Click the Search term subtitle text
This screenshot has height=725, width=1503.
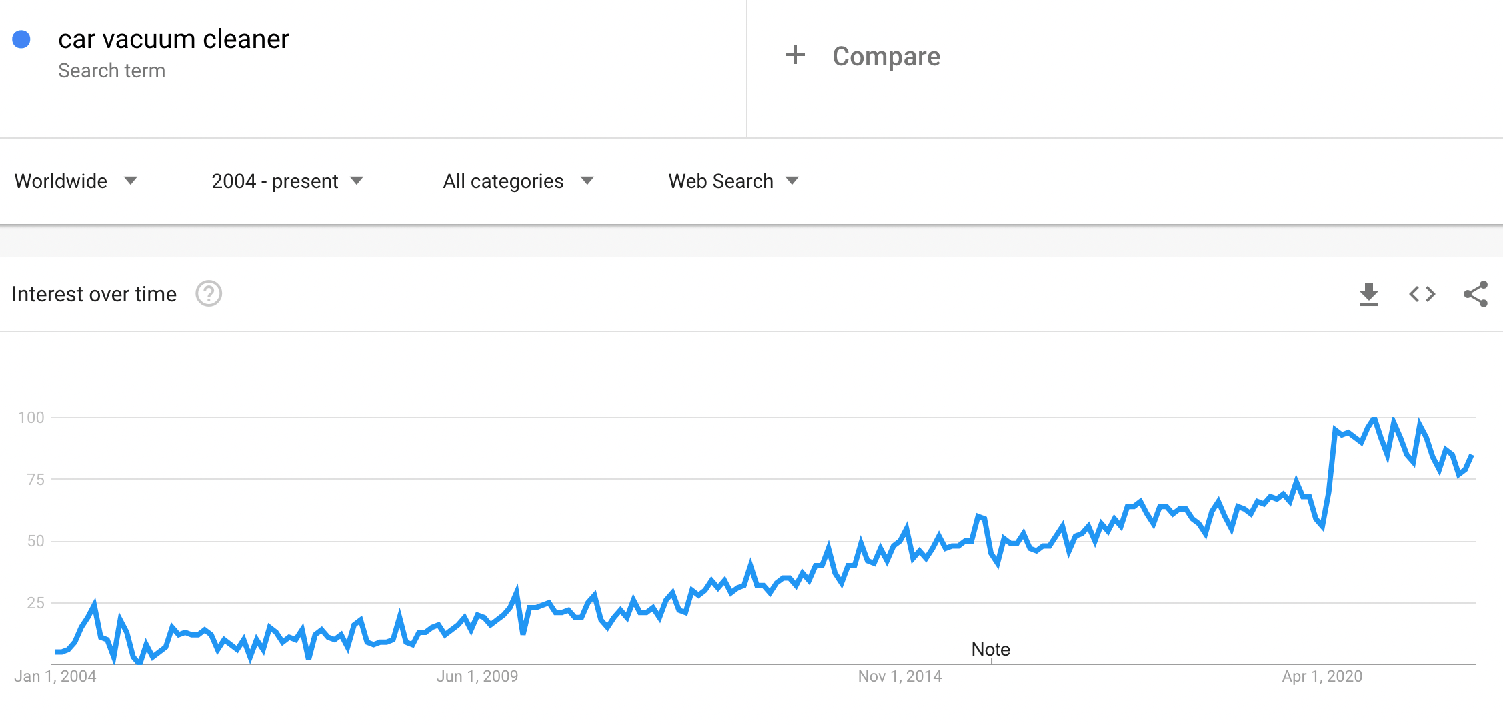pyautogui.click(x=111, y=71)
